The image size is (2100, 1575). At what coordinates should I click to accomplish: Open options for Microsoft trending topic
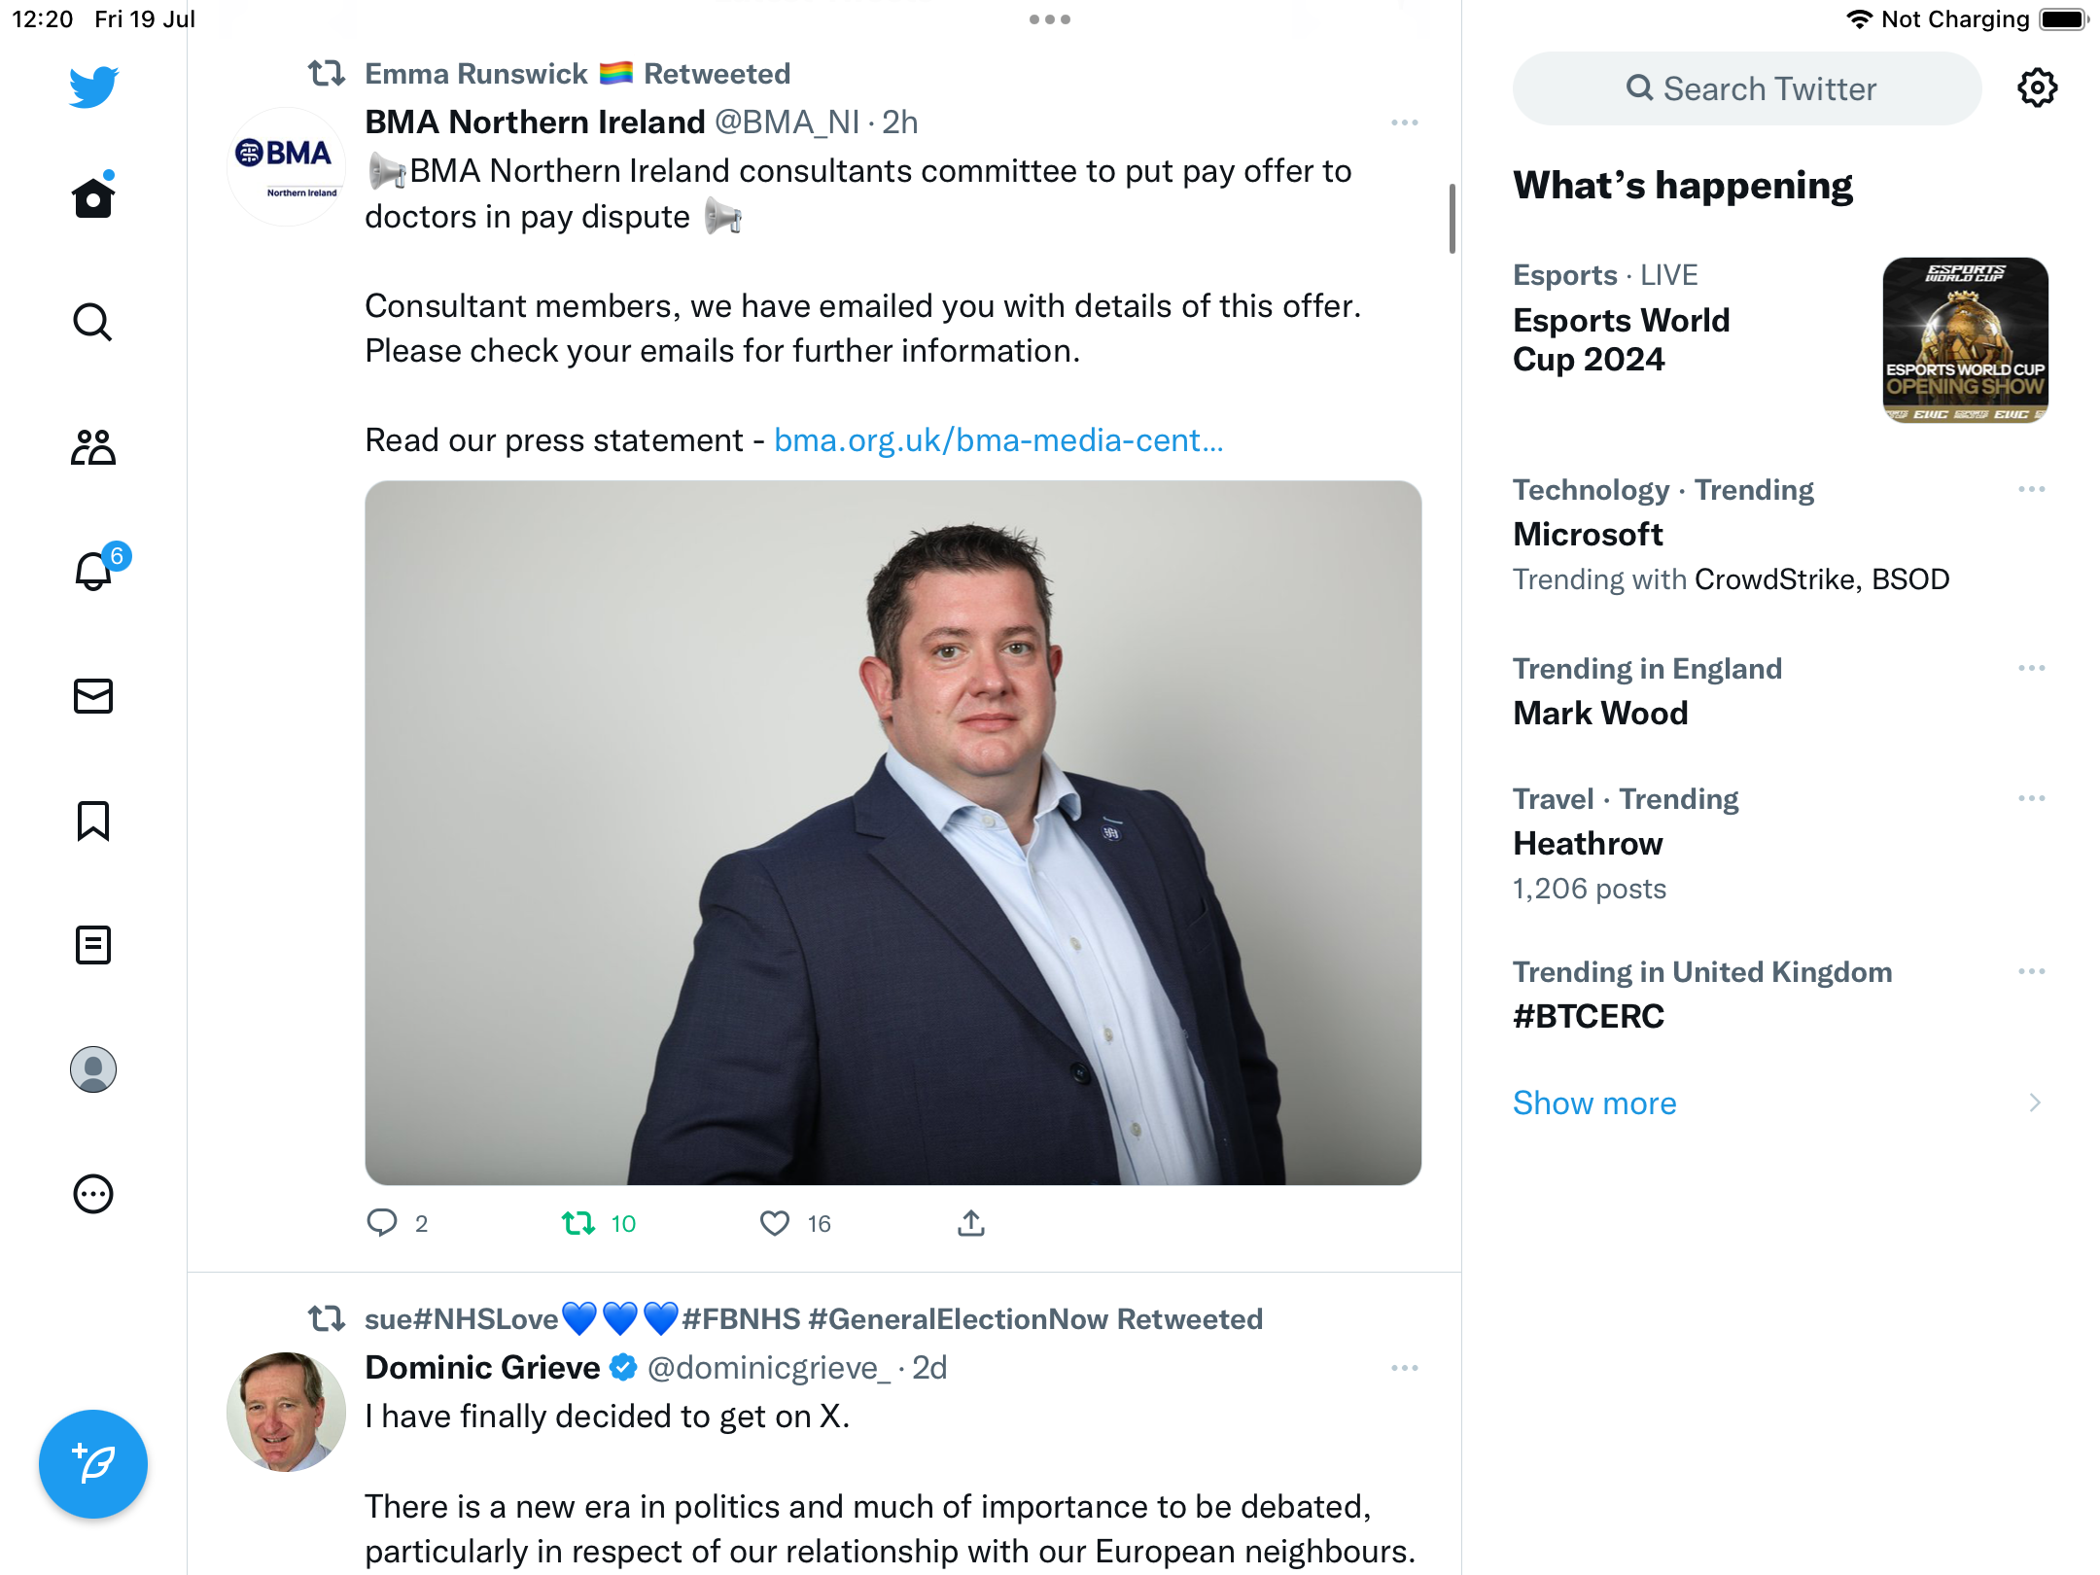point(2031,490)
